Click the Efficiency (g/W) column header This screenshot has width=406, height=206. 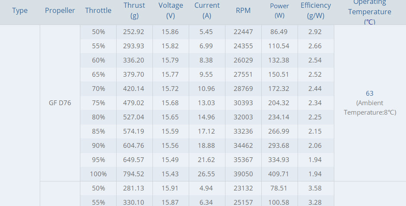316,11
